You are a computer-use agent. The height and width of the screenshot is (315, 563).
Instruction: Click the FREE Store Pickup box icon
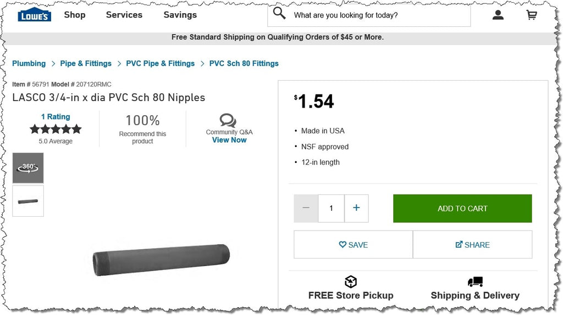pos(351,282)
